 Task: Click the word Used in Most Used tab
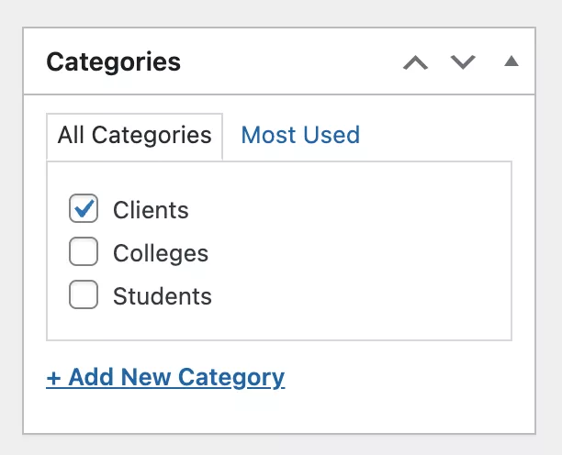tap(332, 136)
